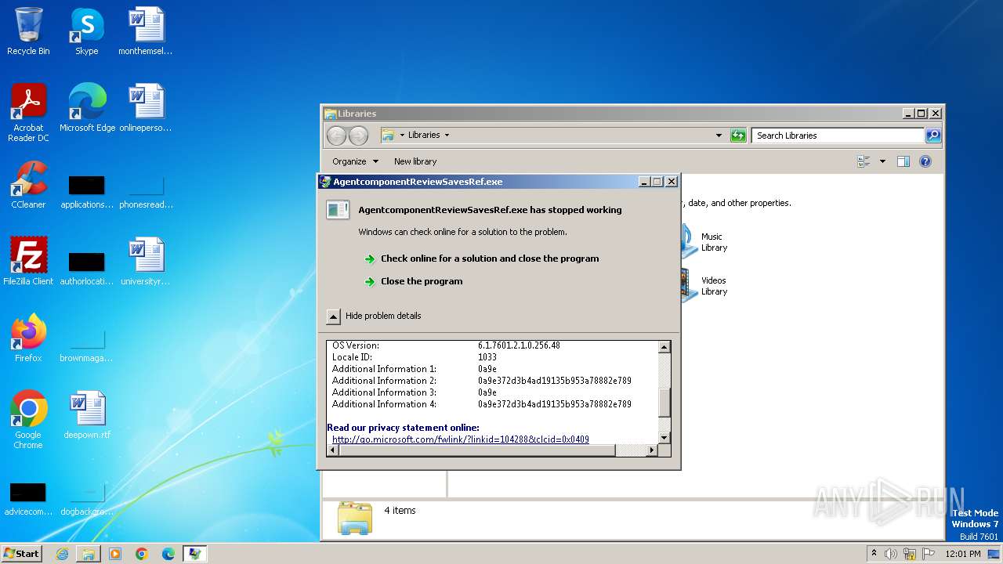Image resolution: width=1003 pixels, height=564 pixels.
Task: Click the details vertical scrollbar down arrow
Action: [x=664, y=438]
